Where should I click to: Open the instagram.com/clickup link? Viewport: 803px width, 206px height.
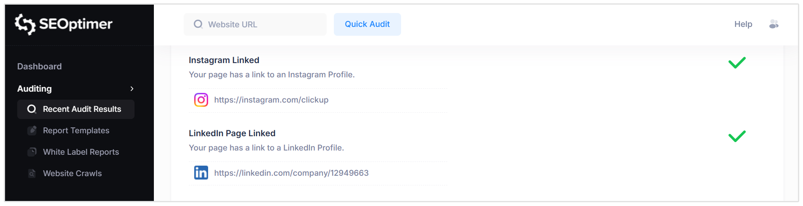pyautogui.click(x=271, y=100)
